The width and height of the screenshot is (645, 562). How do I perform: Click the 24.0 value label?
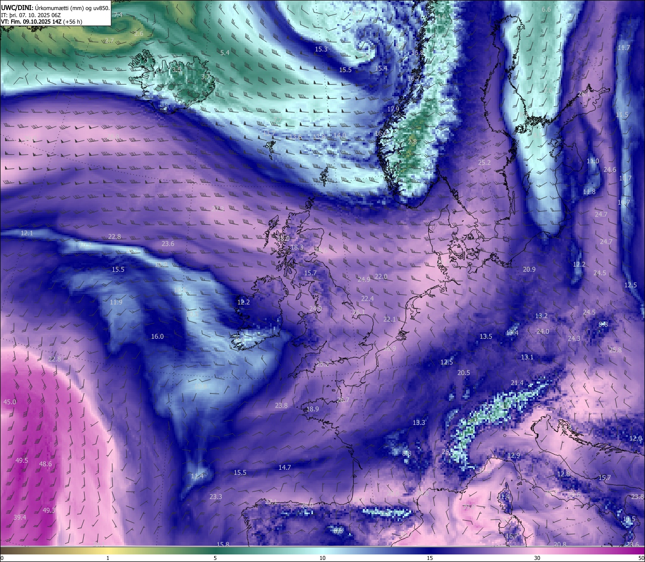pyautogui.click(x=543, y=331)
